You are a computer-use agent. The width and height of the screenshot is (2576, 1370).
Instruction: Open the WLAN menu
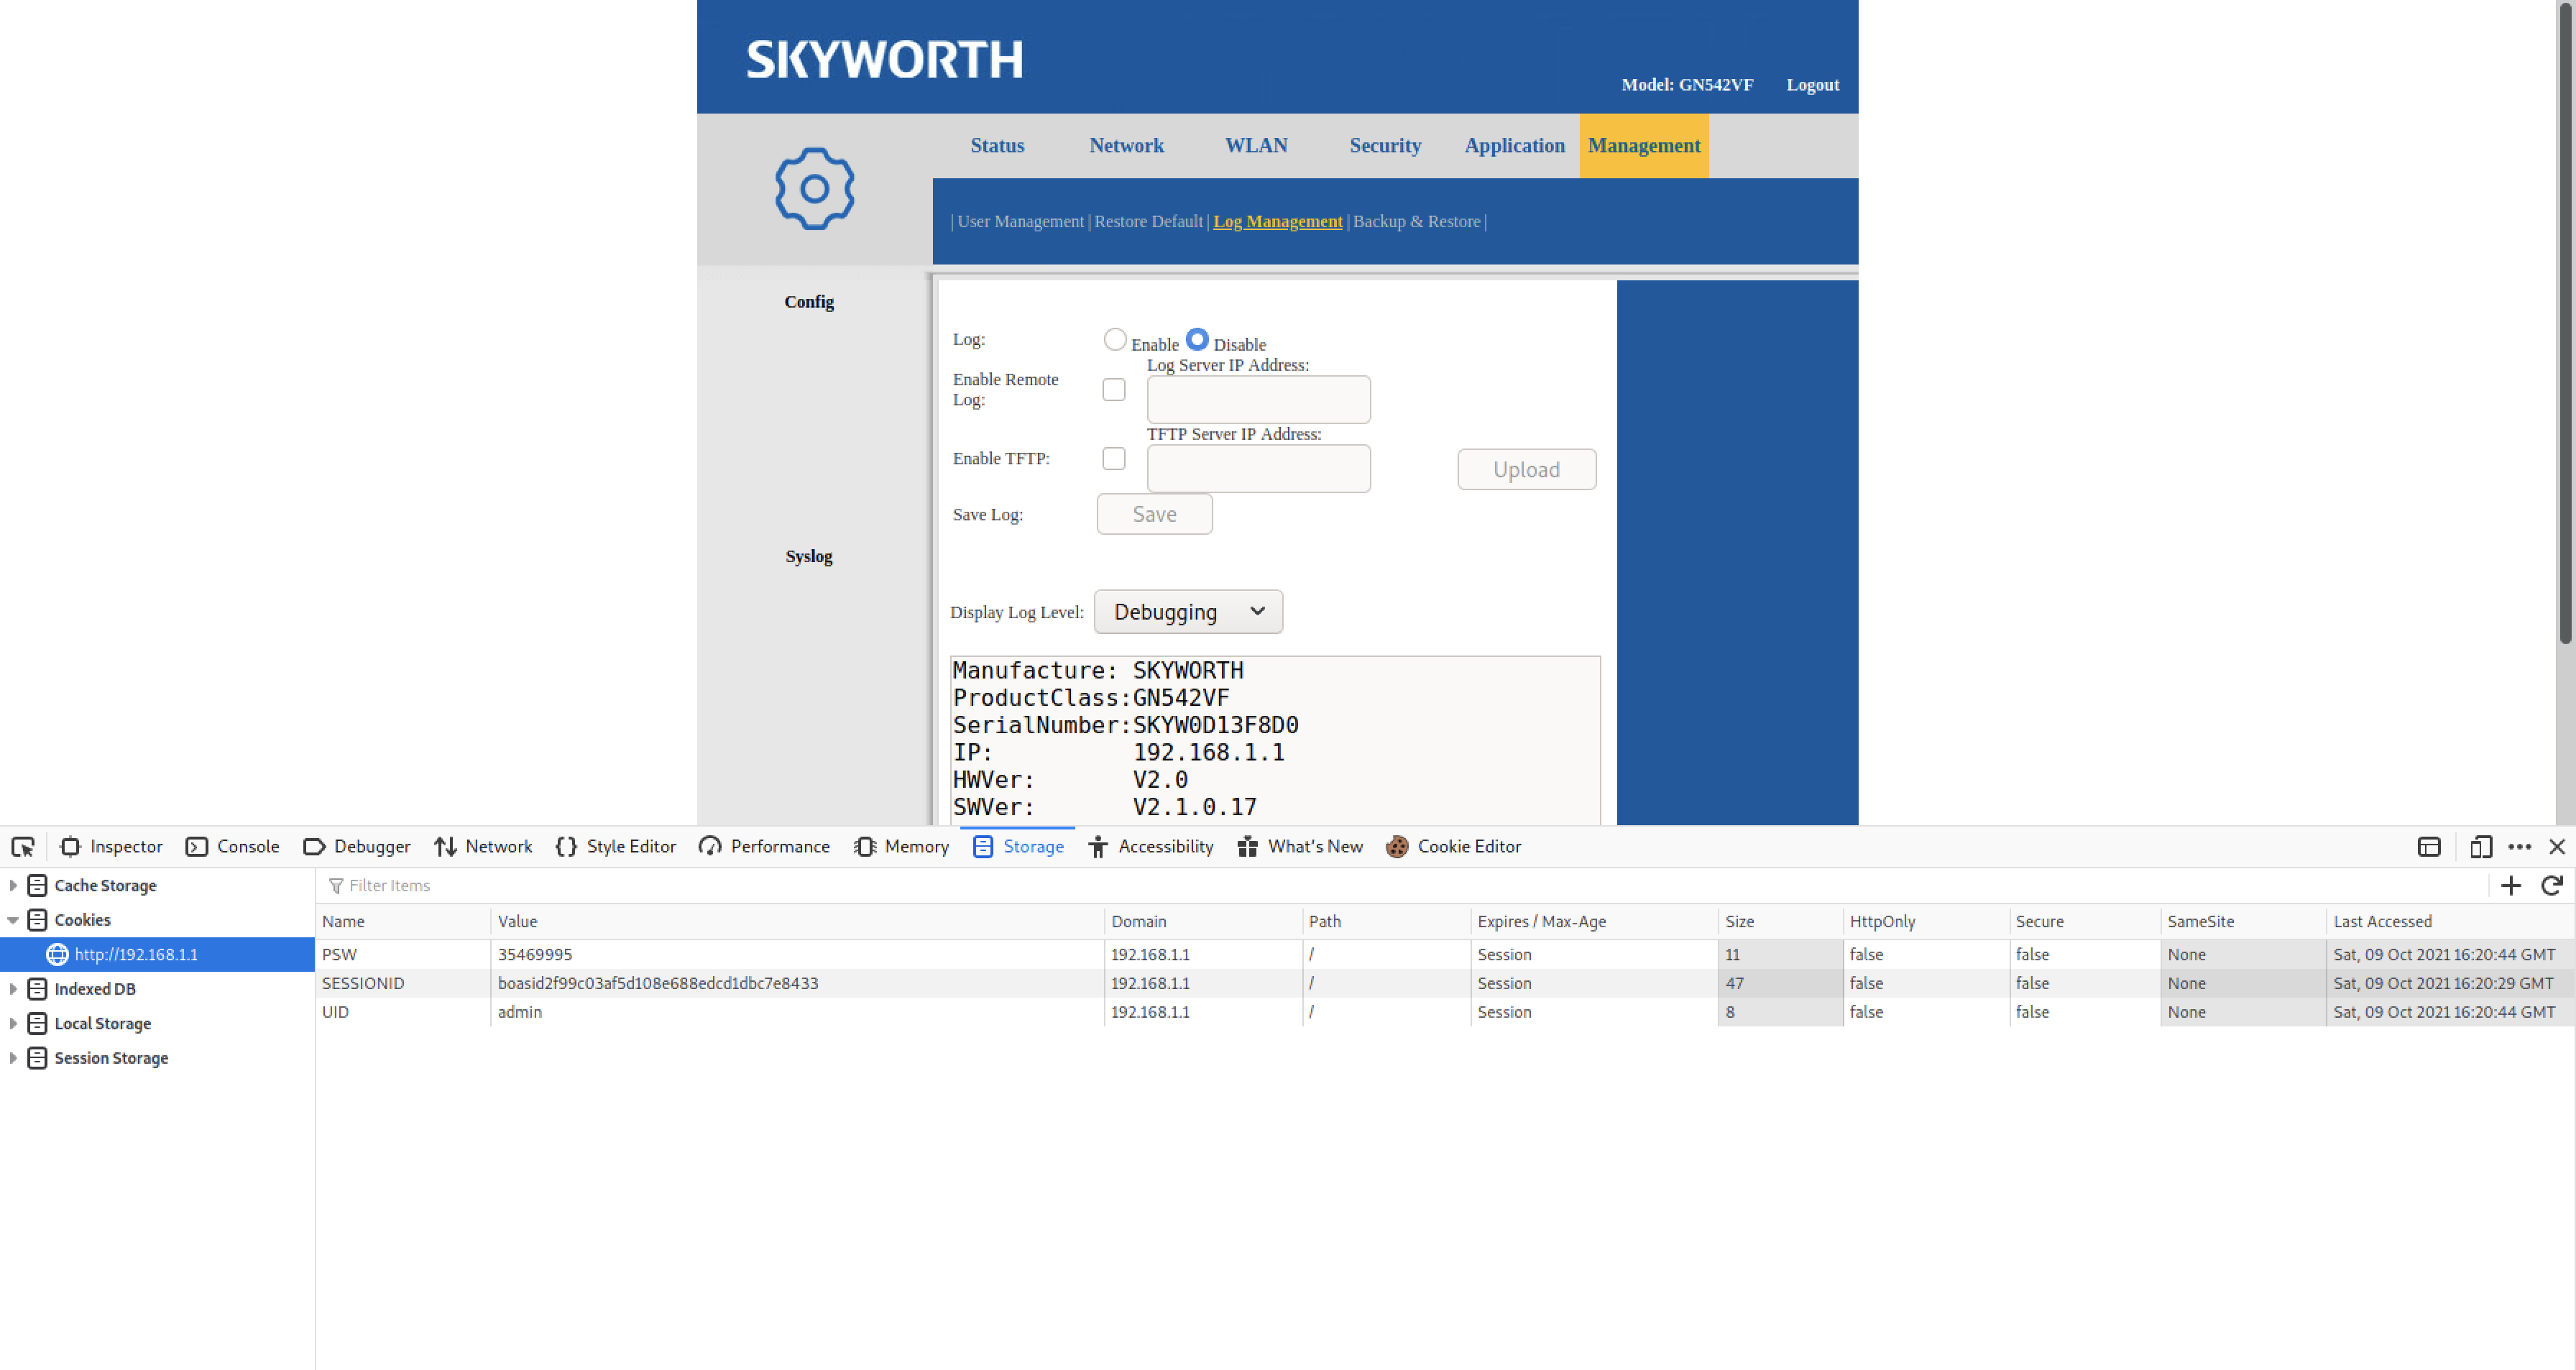pyautogui.click(x=1257, y=146)
